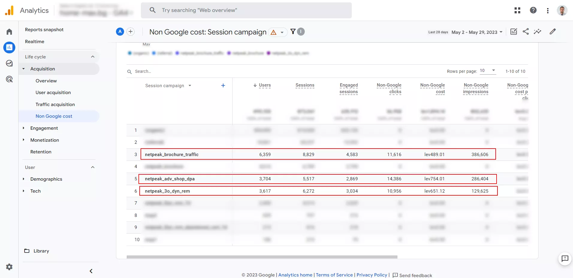The width and height of the screenshot is (573, 278).
Task: Expand the Monetization node
Action: pyautogui.click(x=24, y=140)
